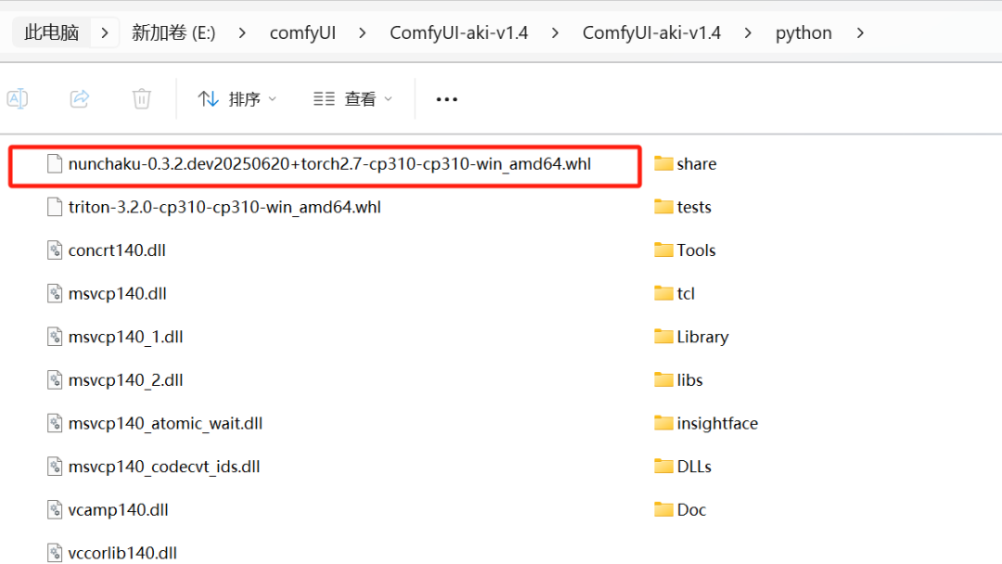Select msvcp140_atomic_wait.dll file name
1002x564 pixels.
[165, 424]
